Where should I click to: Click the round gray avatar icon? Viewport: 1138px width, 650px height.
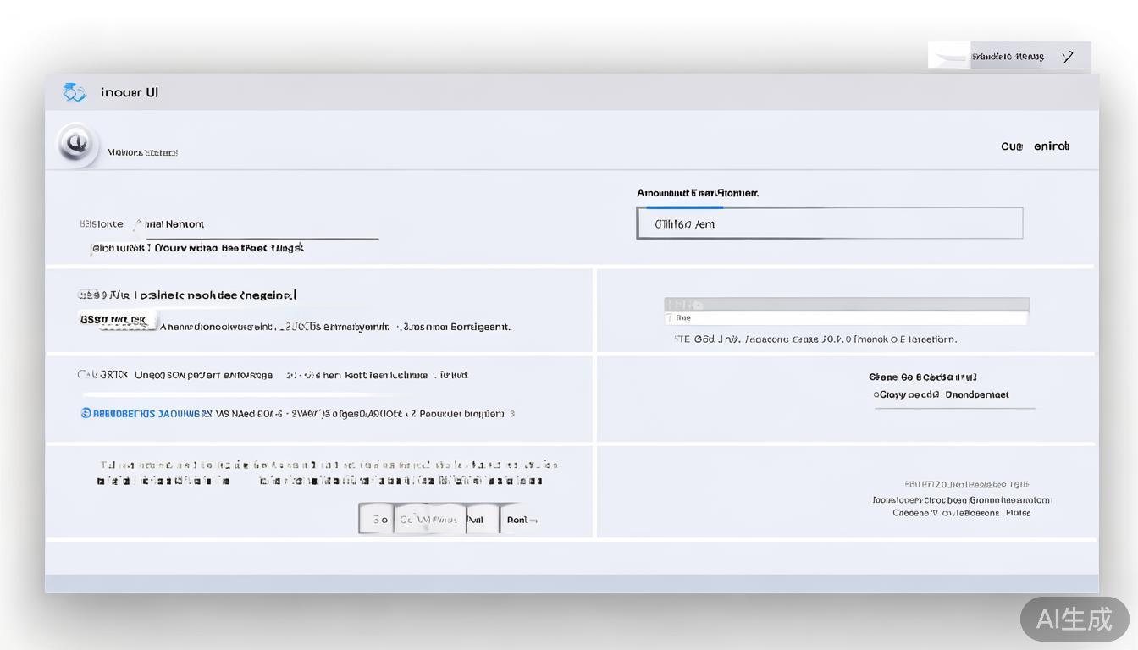coord(77,144)
